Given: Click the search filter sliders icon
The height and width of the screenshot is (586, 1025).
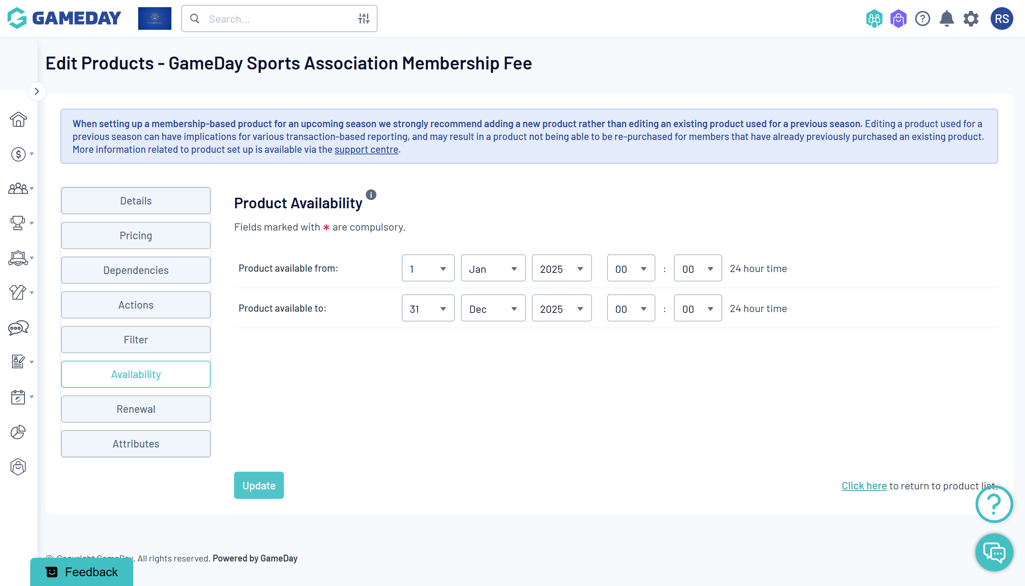Looking at the screenshot, I should point(364,18).
